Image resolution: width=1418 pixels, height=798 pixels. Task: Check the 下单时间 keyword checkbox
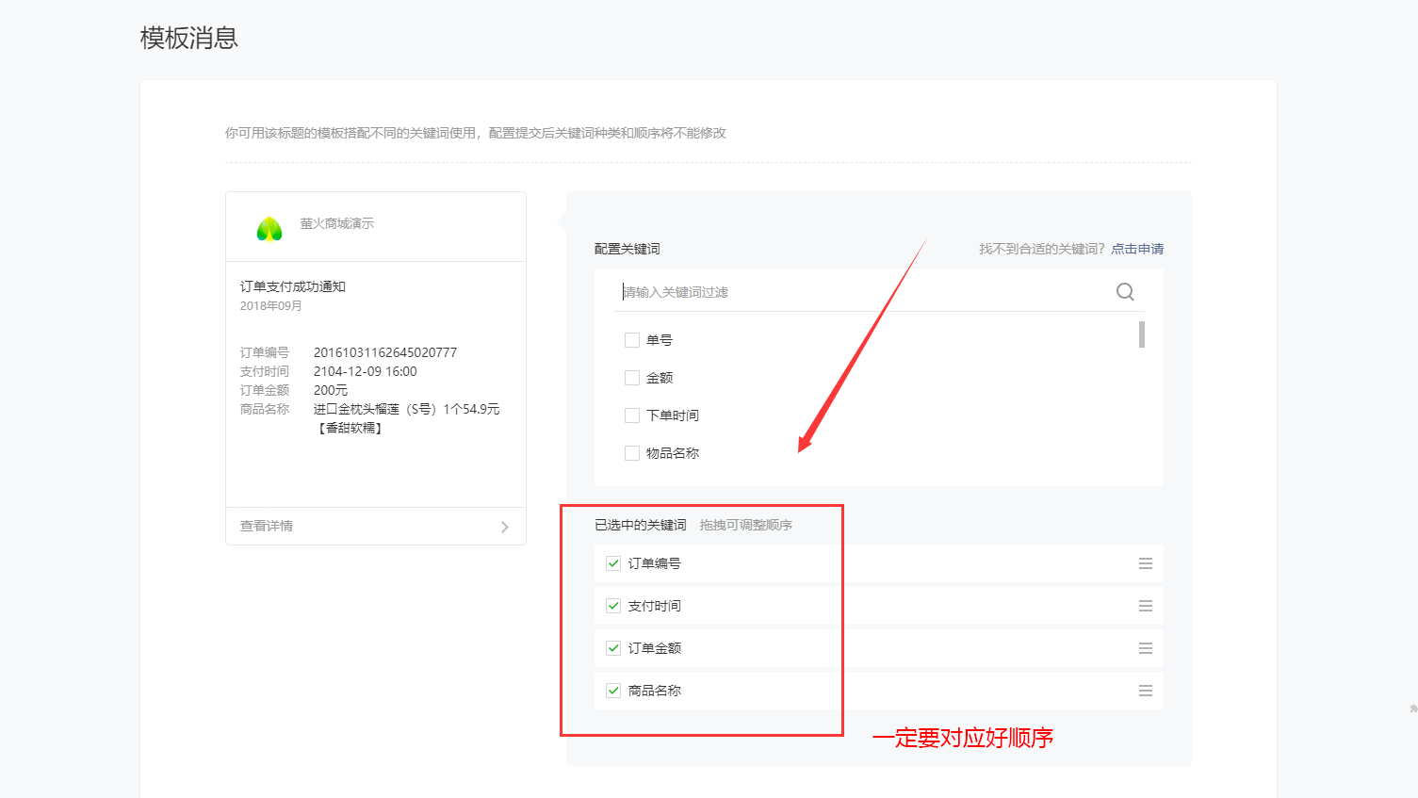click(632, 415)
